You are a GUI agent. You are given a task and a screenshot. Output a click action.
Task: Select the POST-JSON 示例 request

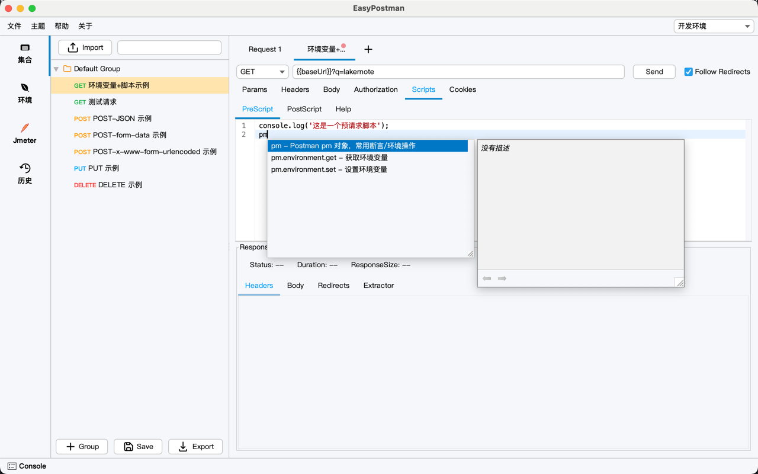pos(140,118)
